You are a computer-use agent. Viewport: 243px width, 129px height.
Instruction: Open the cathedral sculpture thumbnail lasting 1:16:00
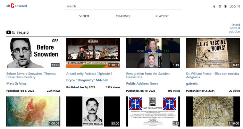tap(213, 111)
